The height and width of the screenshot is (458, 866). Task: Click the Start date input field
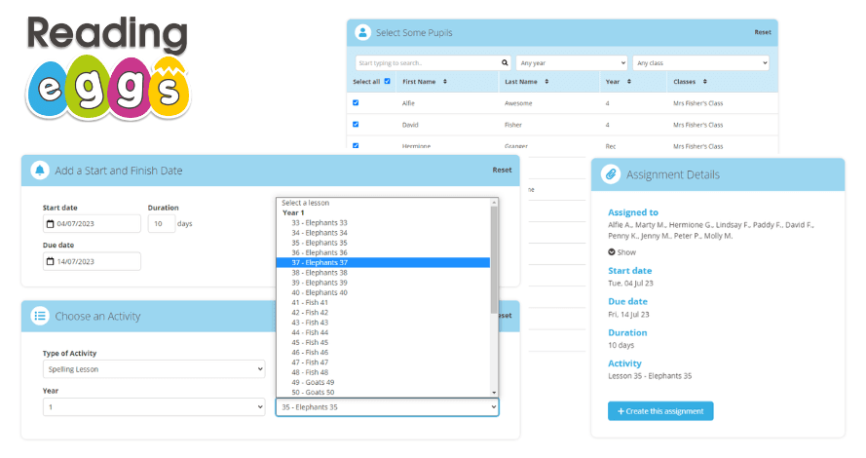[93, 224]
